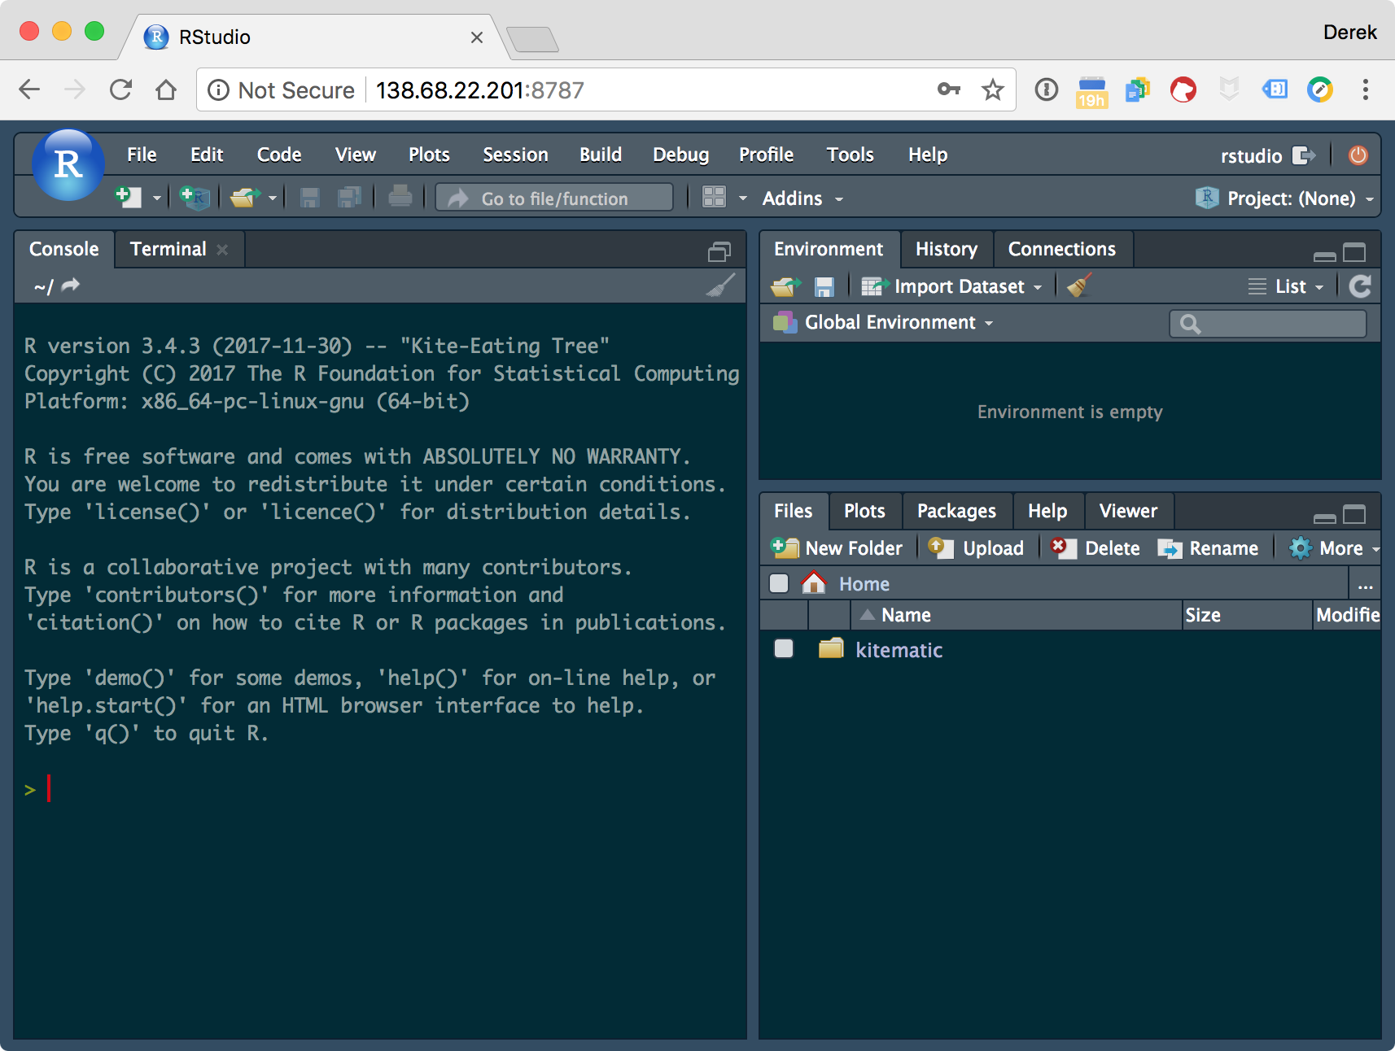Click the Workspace Panes grid icon
Image resolution: width=1395 pixels, height=1051 pixels.
coord(714,197)
